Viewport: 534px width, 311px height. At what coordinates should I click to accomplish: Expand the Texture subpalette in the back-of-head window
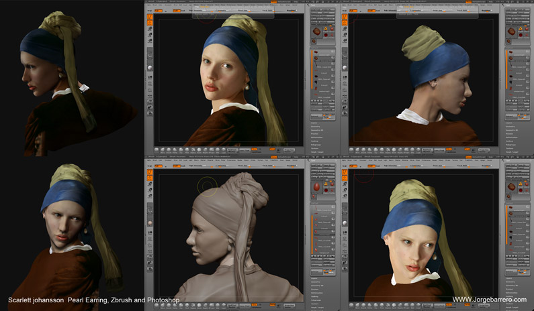click(x=508, y=149)
